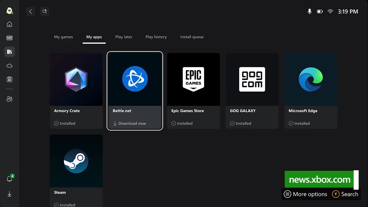Click the microphone status icon
Viewport: 368px width, 207px height.
click(x=310, y=11)
